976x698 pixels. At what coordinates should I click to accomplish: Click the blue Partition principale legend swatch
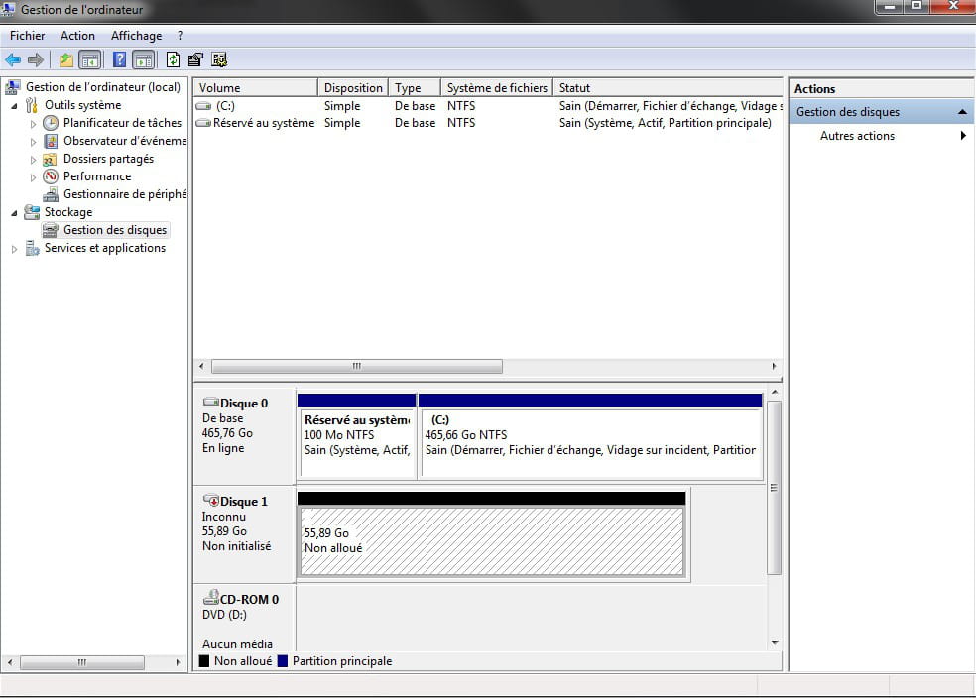(283, 661)
